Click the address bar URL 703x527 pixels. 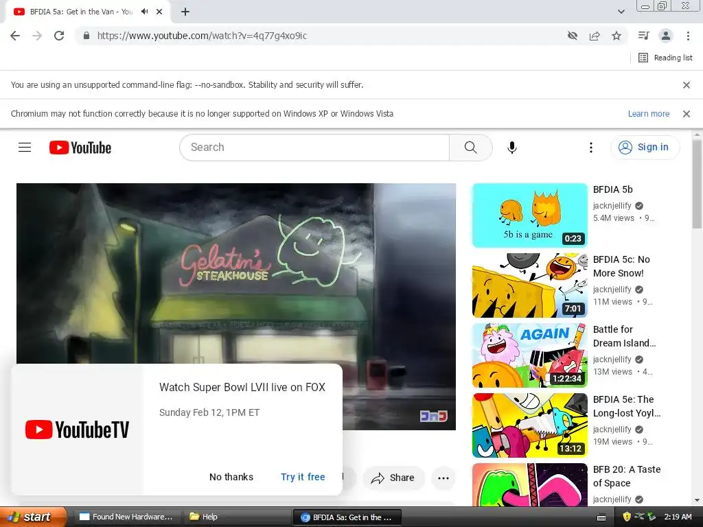tap(203, 36)
